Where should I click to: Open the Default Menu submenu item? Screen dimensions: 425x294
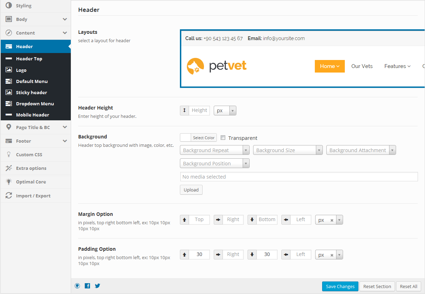[x=36, y=81]
